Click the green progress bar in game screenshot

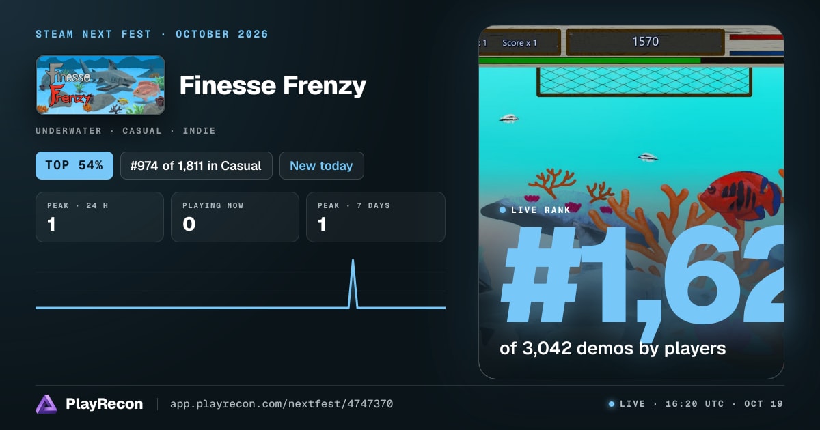click(590, 61)
